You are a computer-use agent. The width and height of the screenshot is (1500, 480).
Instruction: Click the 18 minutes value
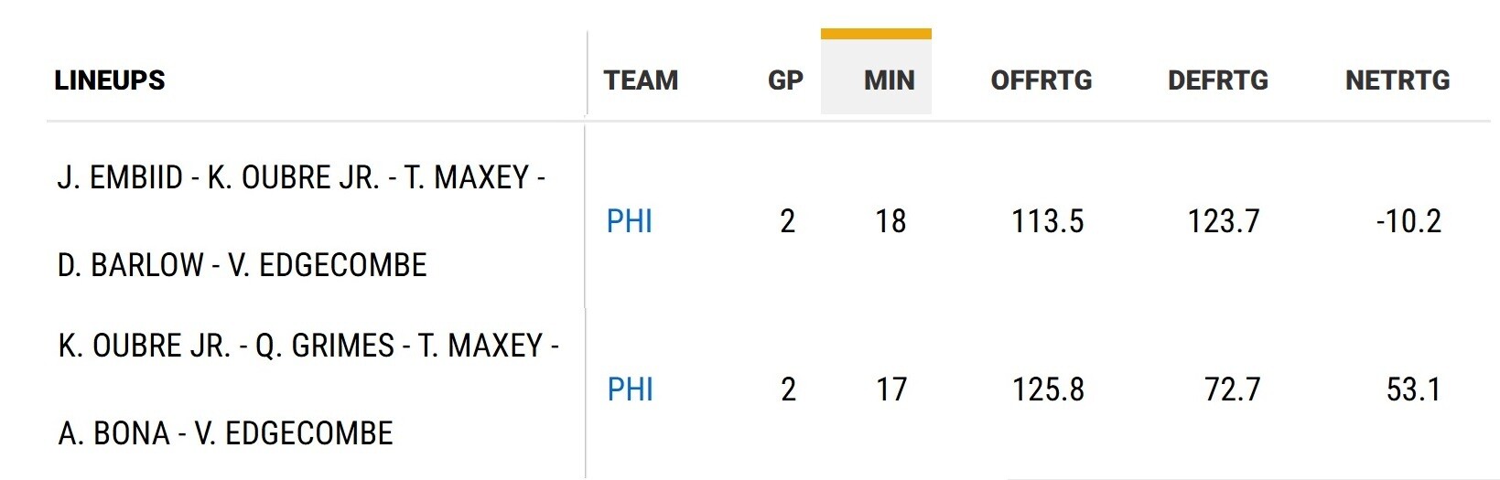click(890, 221)
